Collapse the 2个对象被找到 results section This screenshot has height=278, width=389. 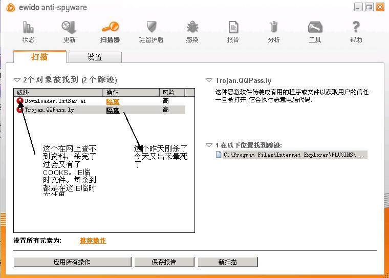pos(17,80)
